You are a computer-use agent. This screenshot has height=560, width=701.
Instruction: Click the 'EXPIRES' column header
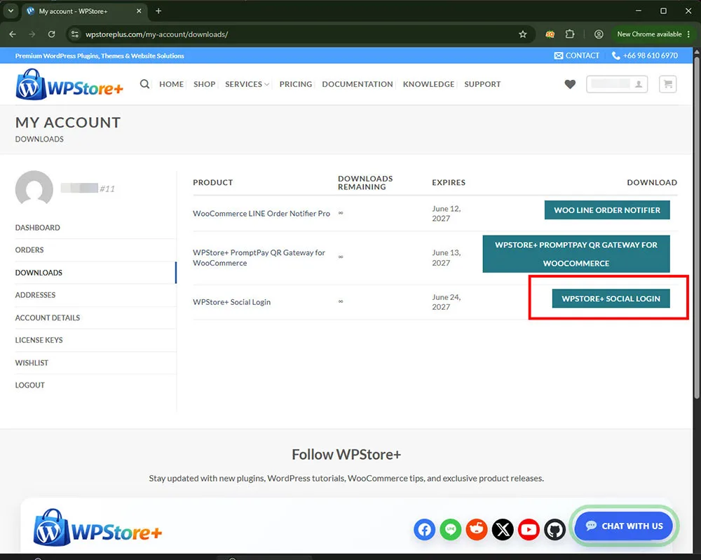[449, 182]
